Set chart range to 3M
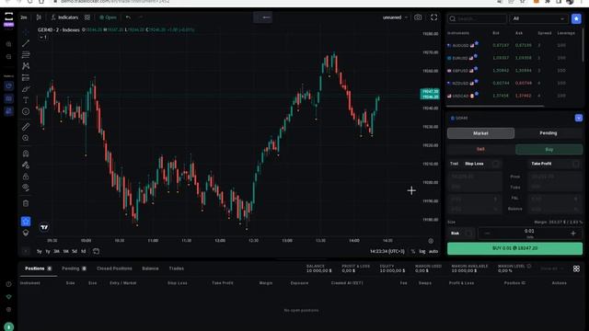This screenshot has width=589, height=331. coord(56,251)
